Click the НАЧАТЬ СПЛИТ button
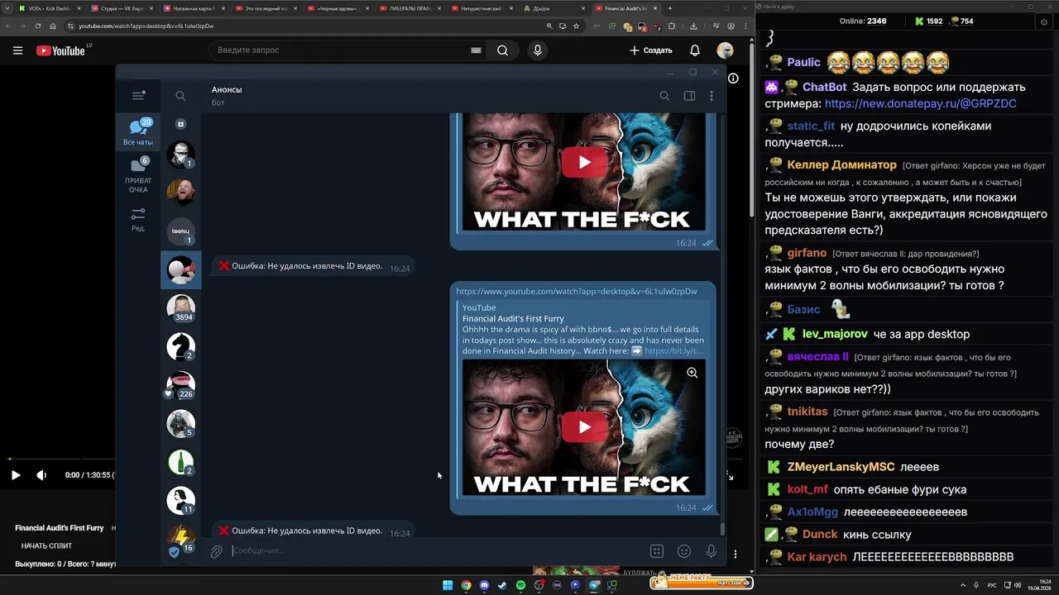The width and height of the screenshot is (1059, 595). click(46, 545)
